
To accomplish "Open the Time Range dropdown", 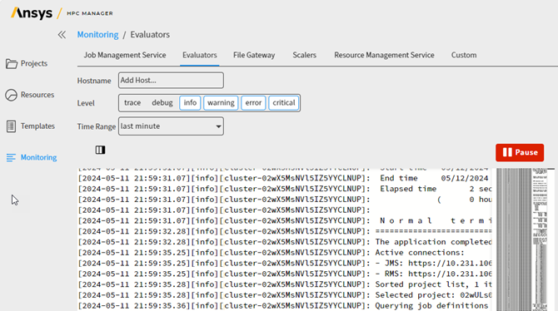I will click(172, 126).
